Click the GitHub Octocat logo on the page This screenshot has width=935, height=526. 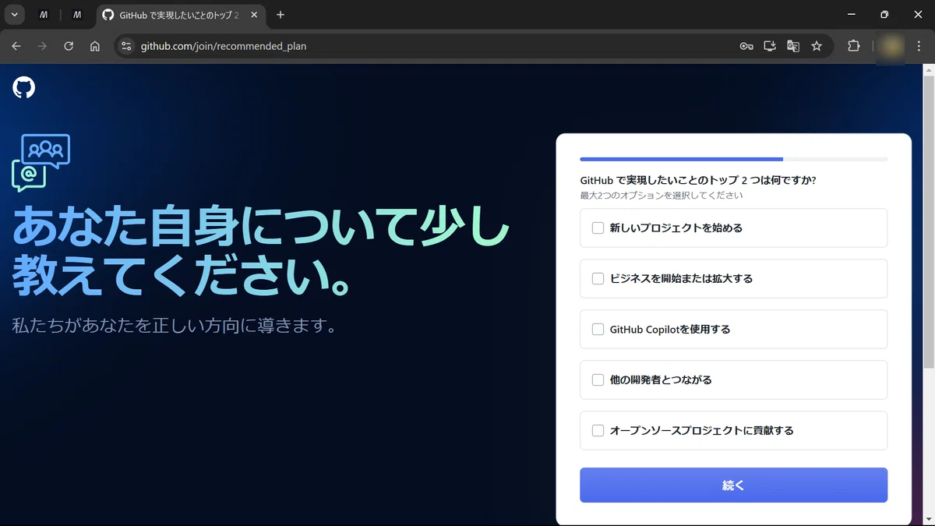tap(24, 87)
